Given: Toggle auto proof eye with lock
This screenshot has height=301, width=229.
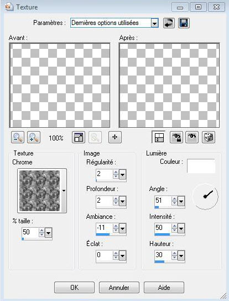Looking at the screenshot, I should pos(176,137).
